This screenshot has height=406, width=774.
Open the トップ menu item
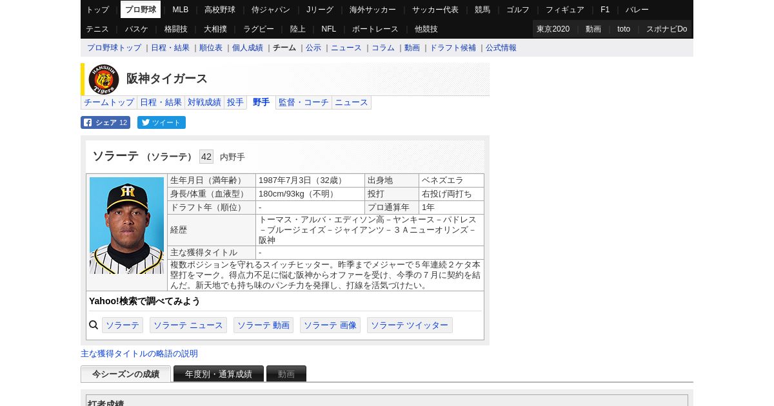click(x=97, y=10)
